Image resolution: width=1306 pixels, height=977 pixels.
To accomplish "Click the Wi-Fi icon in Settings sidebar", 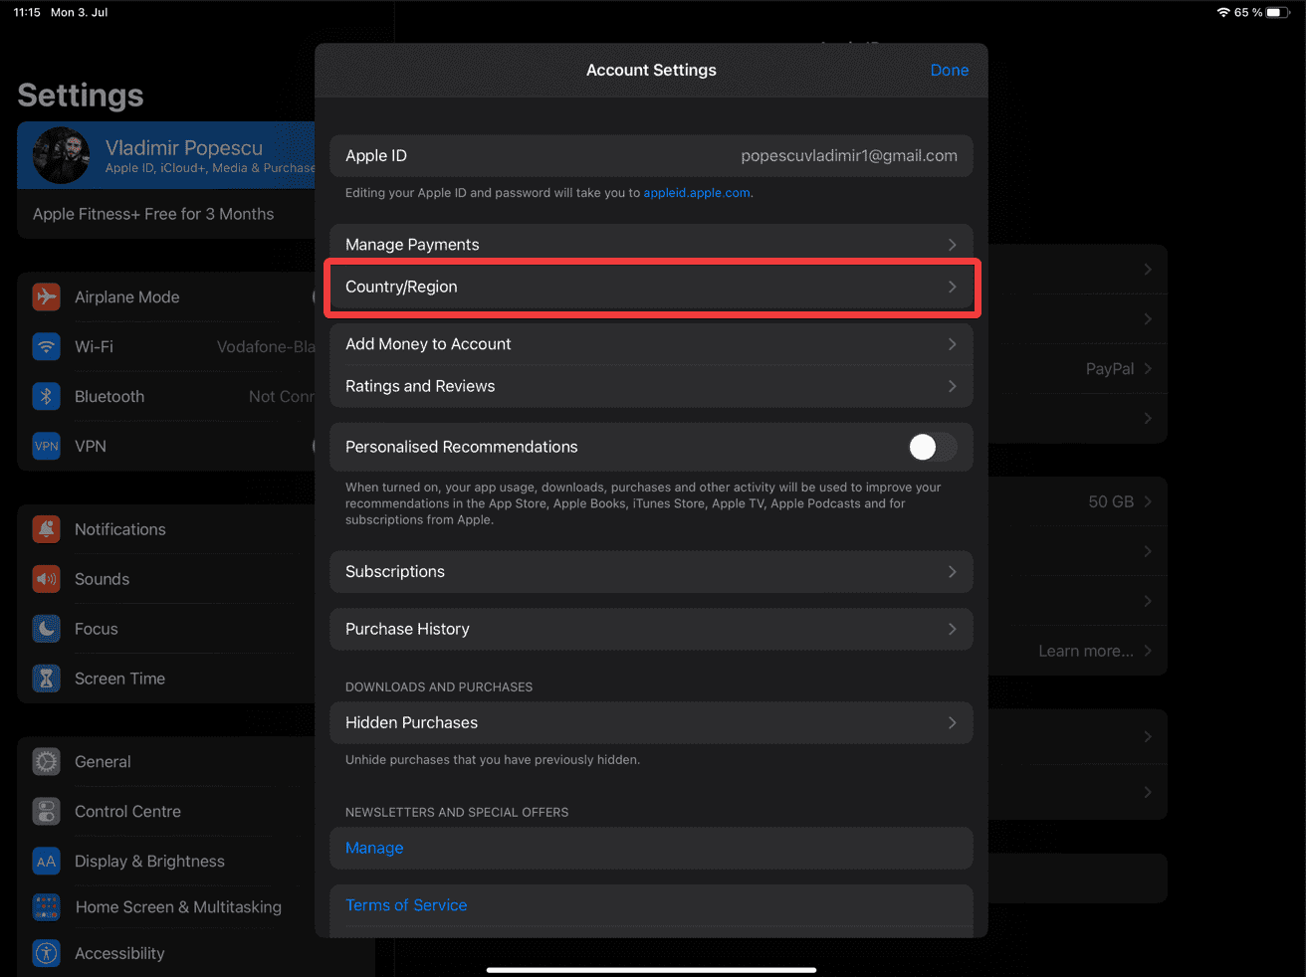I will coord(46,346).
